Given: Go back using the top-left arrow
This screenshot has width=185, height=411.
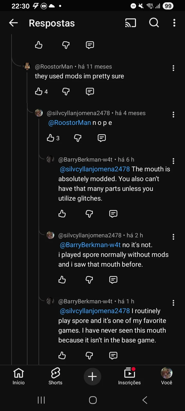Looking at the screenshot, I should (x=13, y=23).
